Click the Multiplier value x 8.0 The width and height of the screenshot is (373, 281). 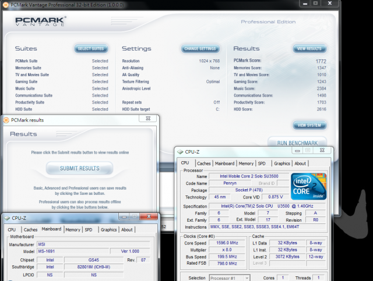(x=227, y=250)
